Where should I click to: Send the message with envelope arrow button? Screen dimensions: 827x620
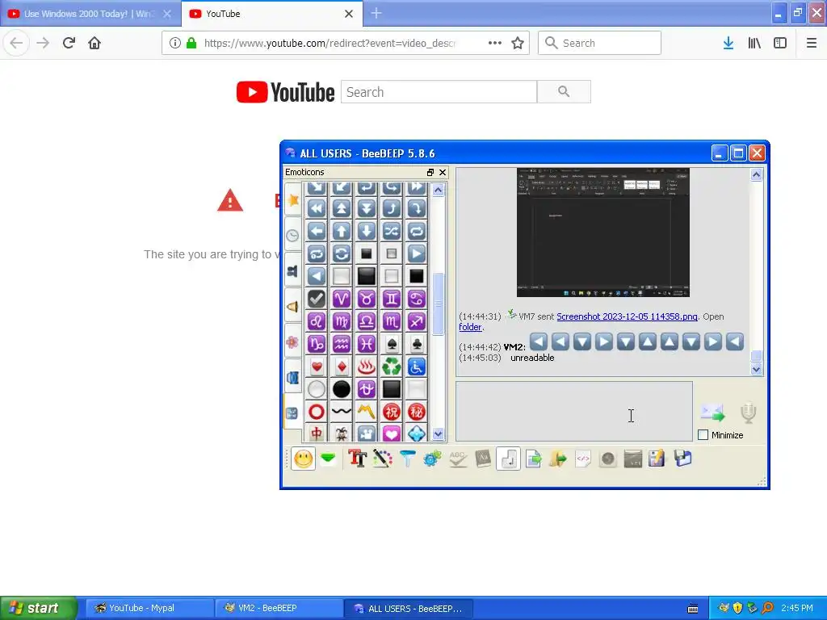click(x=712, y=413)
